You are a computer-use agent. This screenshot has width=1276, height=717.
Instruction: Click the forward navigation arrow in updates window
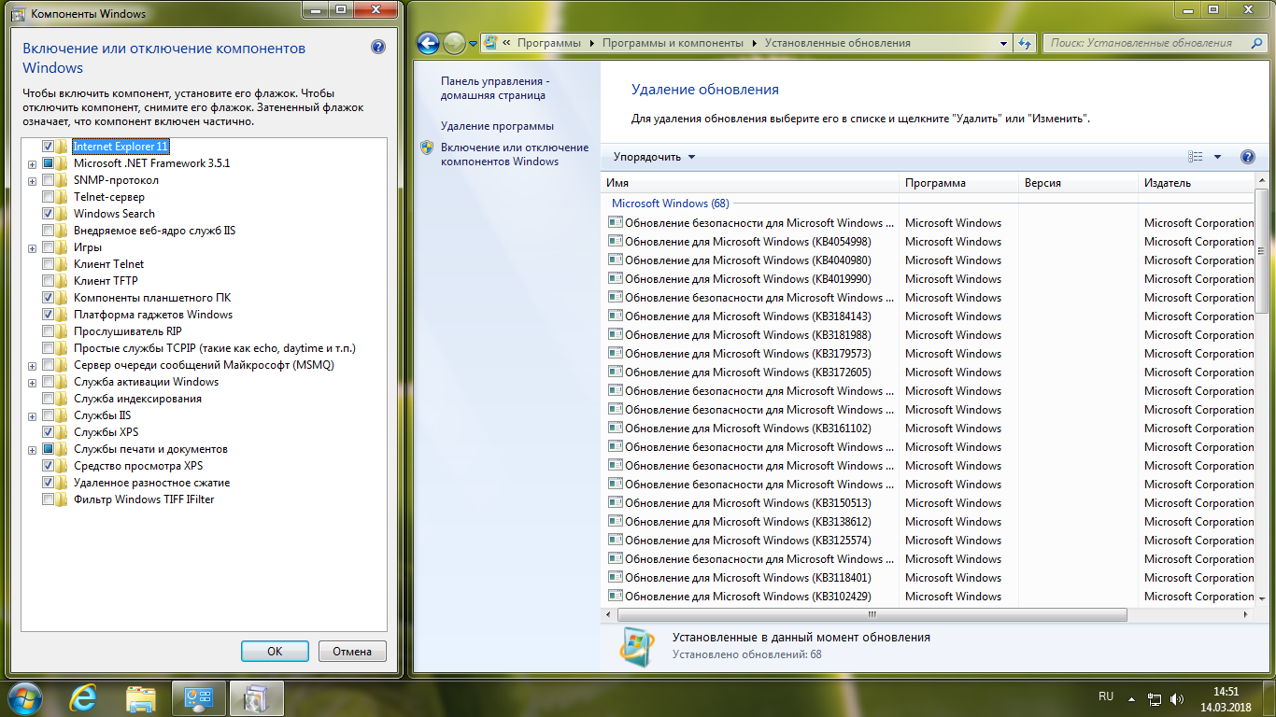point(454,43)
